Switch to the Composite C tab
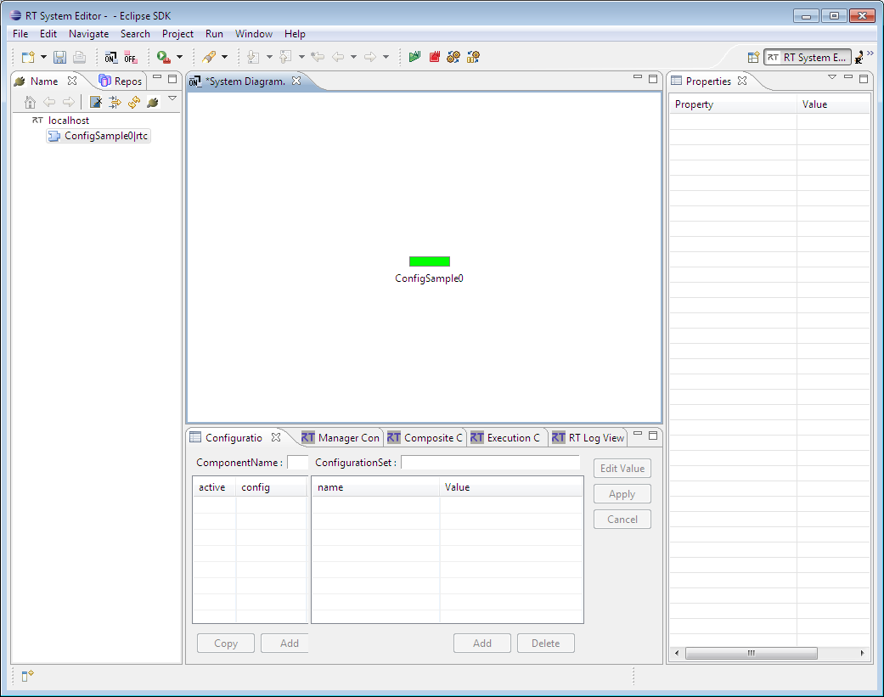The width and height of the screenshot is (884, 697). [x=425, y=438]
